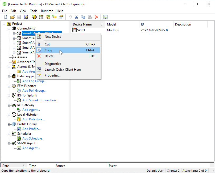This screenshot has width=215, height=173.
Task: Click the red X Delete toolbar icon
Action: [x=96, y=17]
